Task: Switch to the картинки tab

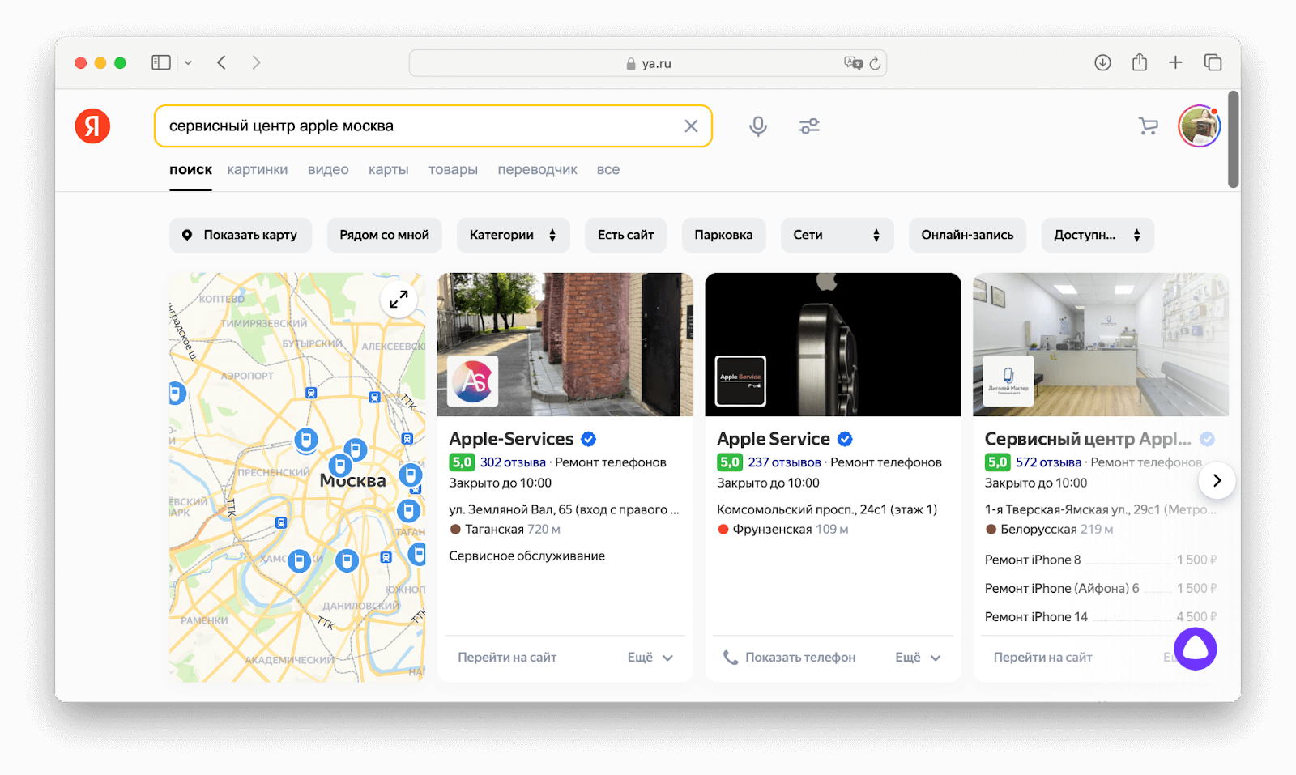Action: (x=258, y=170)
